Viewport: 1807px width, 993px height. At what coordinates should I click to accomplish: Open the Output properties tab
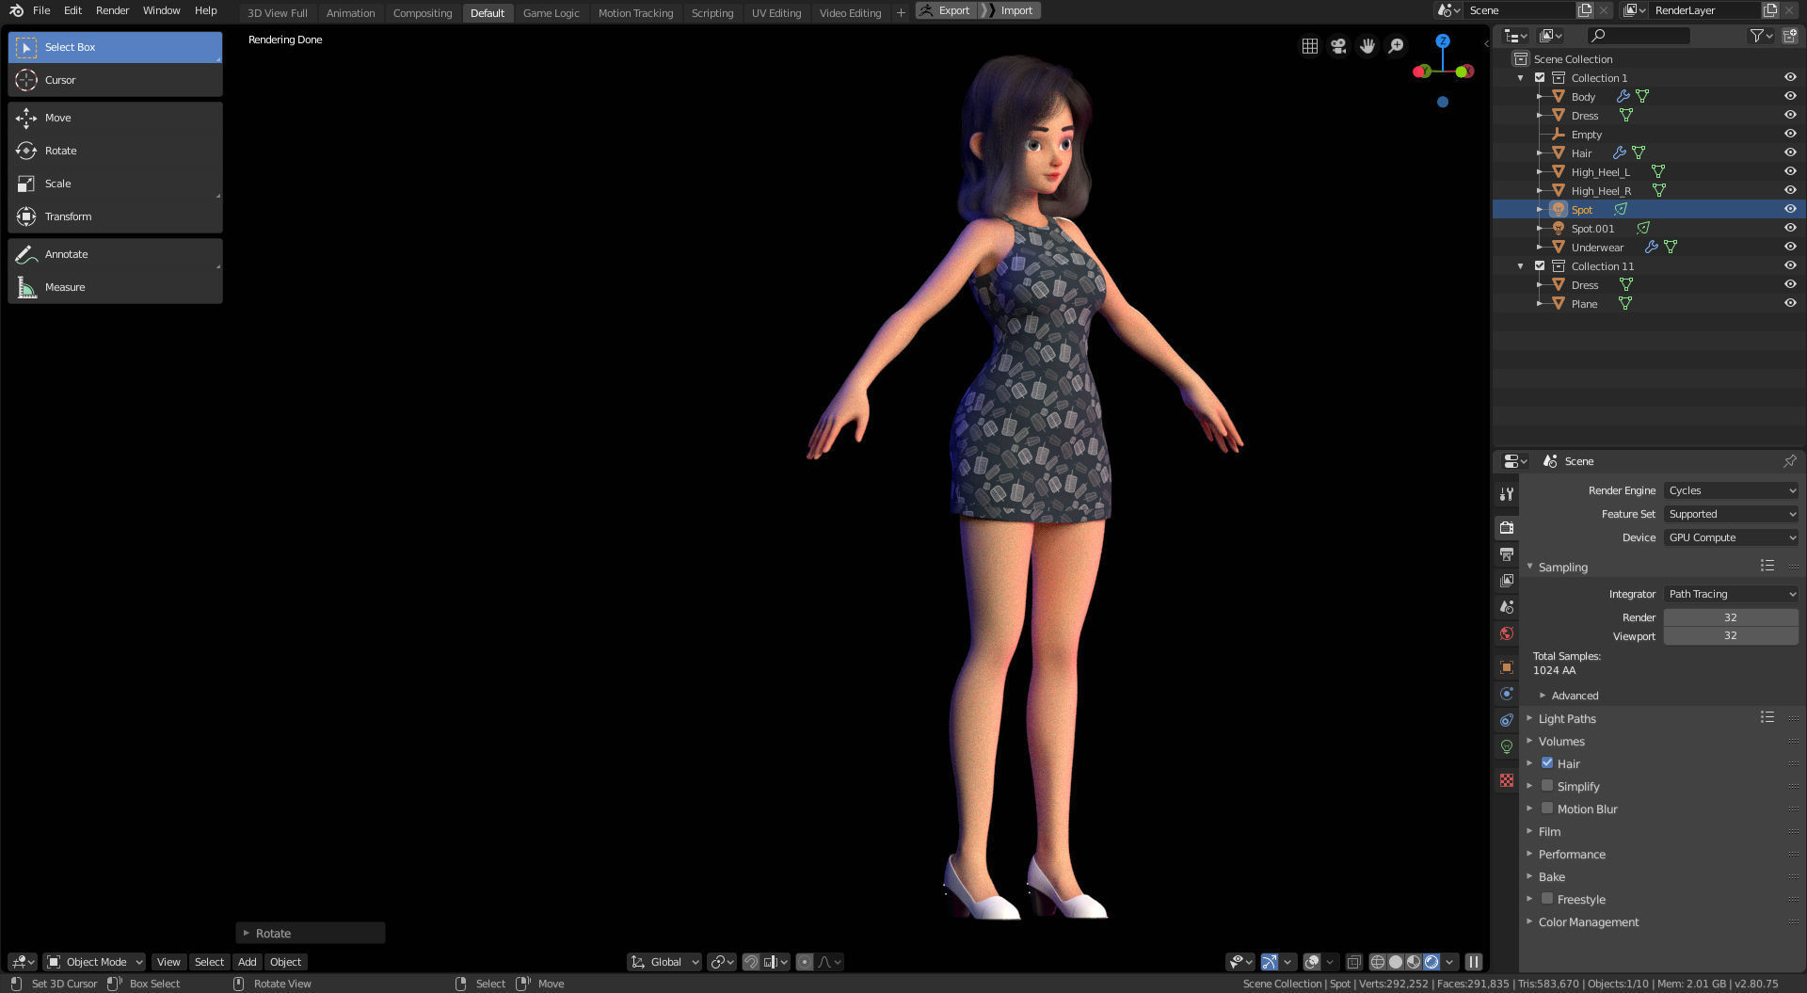click(x=1507, y=554)
